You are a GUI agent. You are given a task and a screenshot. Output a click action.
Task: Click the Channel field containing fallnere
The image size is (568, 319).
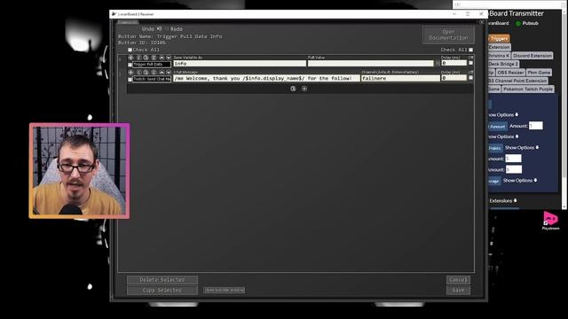(400, 78)
